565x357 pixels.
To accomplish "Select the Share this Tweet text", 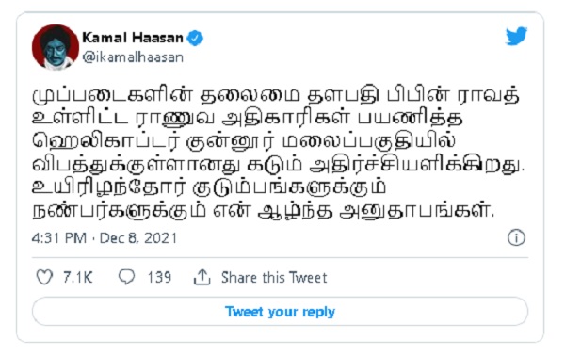I will coord(274,278).
